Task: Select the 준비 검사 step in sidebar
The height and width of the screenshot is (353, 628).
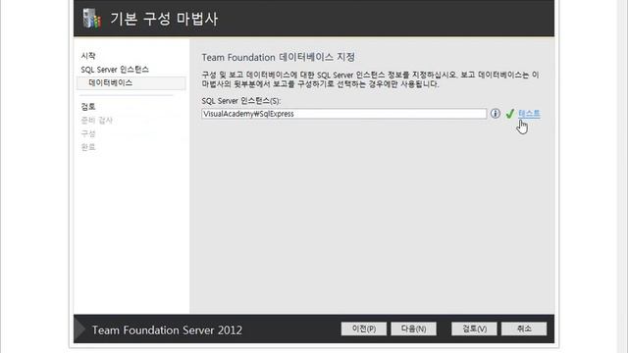Action: click(96, 120)
